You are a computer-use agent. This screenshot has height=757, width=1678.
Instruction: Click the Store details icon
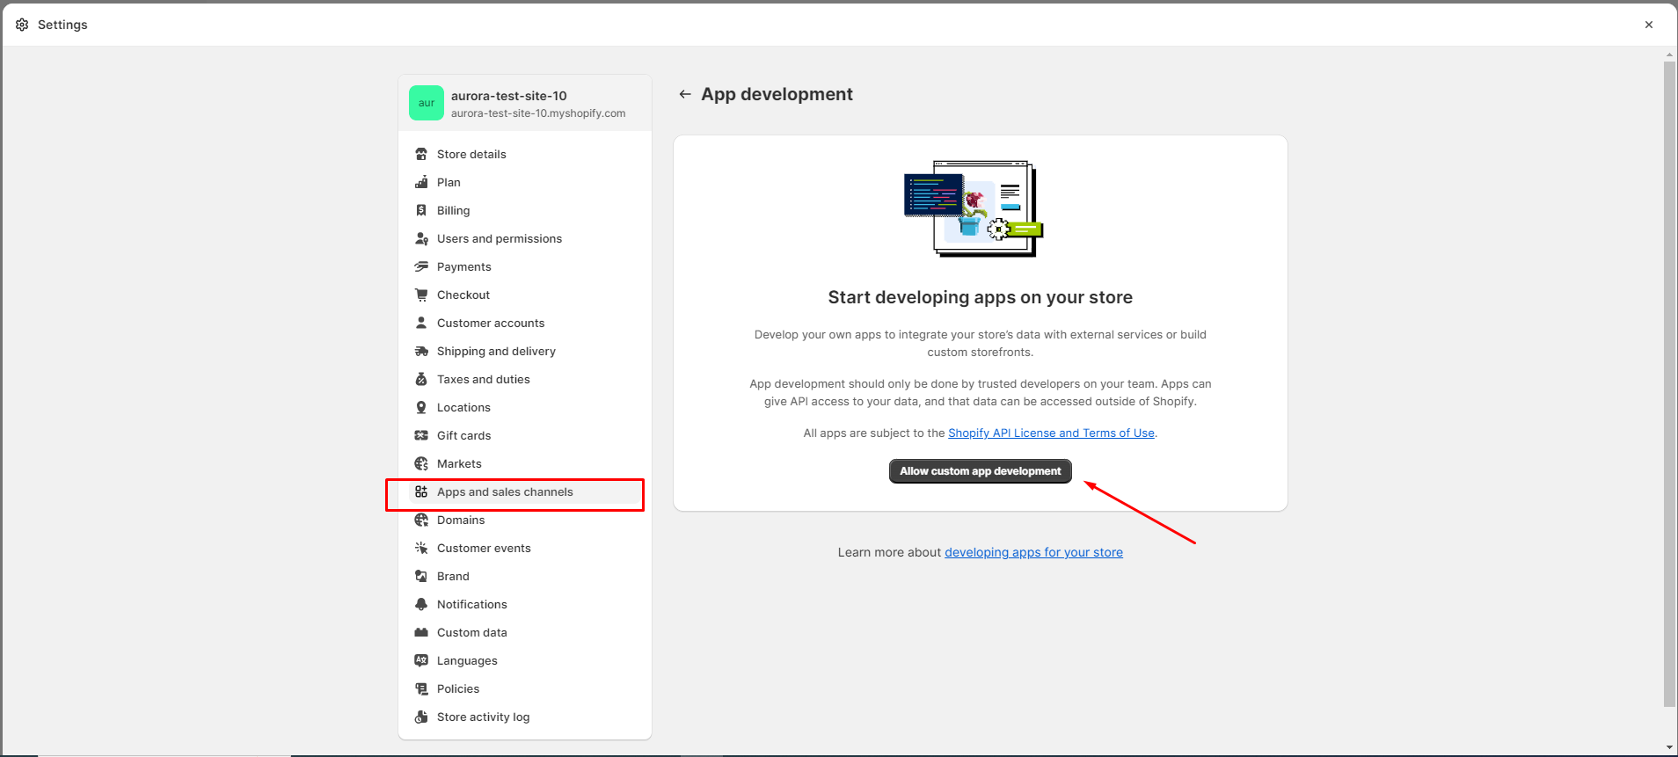(x=421, y=154)
